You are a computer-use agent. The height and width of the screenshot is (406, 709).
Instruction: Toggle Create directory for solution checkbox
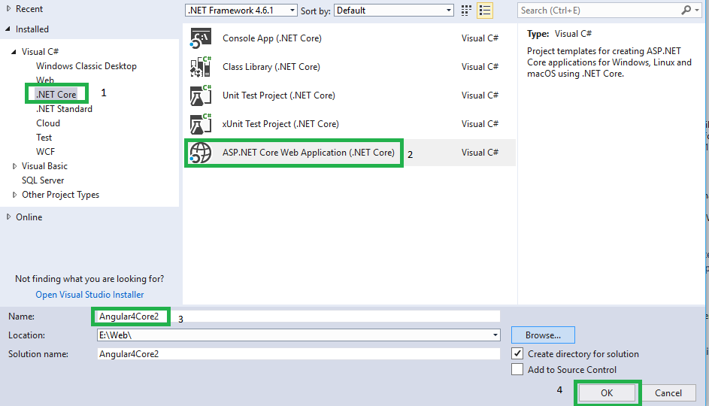tap(517, 353)
